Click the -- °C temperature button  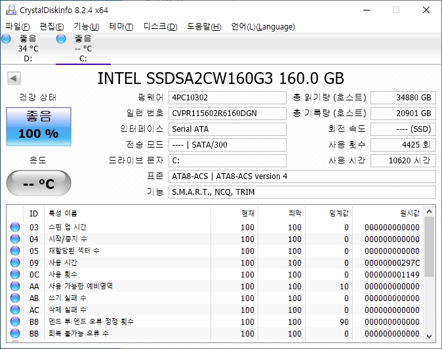click(39, 183)
